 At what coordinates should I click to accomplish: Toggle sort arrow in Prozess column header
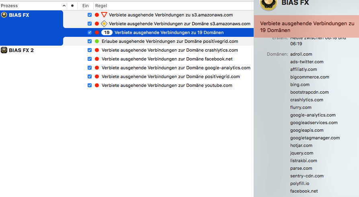pyautogui.click(x=64, y=6)
